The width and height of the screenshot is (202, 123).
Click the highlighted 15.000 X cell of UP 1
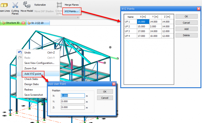(143, 22)
